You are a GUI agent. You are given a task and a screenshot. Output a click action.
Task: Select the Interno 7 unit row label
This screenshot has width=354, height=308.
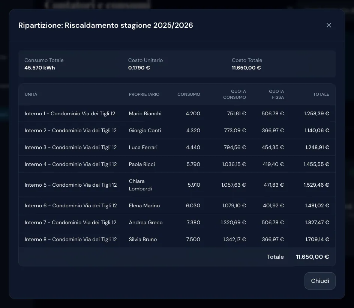tap(70, 222)
